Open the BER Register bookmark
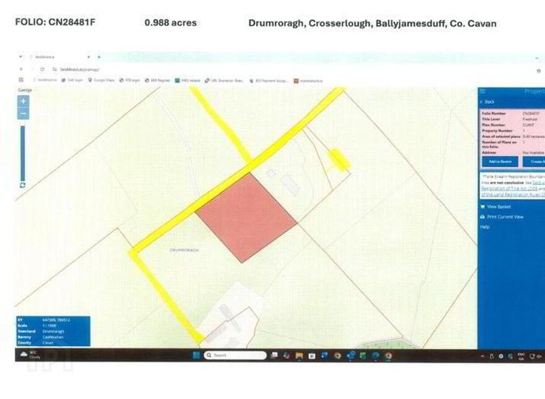The width and height of the screenshot is (545, 399). [157, 80]
